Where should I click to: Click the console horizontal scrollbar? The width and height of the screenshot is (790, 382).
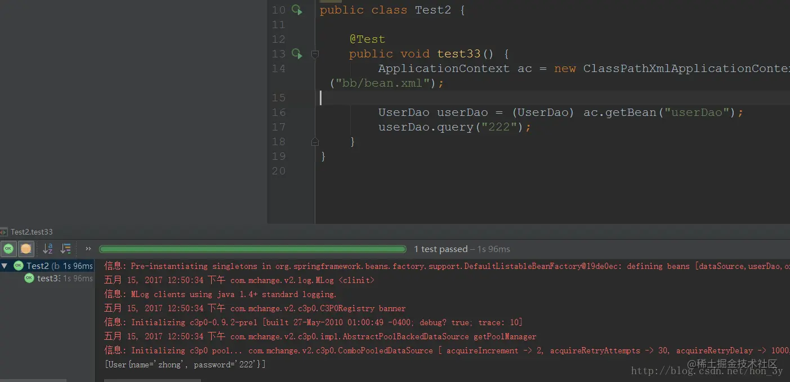click(x=152, y=380)
